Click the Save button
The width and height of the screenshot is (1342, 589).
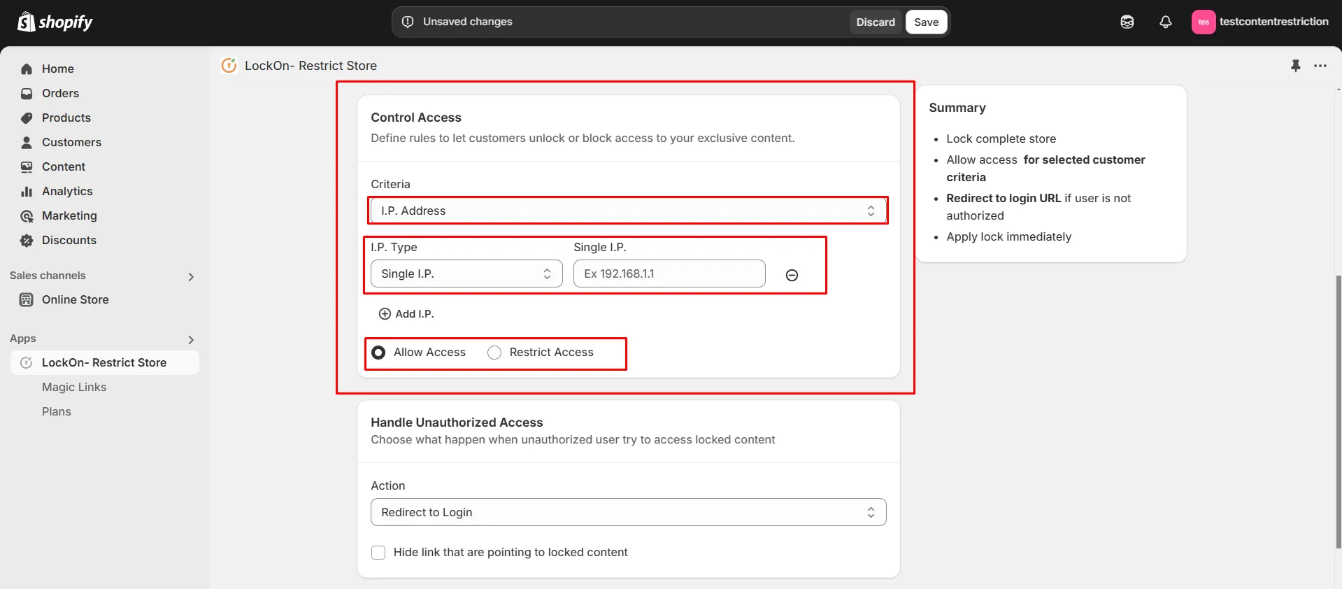click(926, 22)
